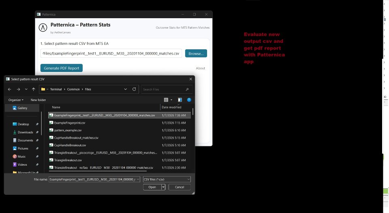Open Downloads in navigation pane

click(x=25, y=132)
